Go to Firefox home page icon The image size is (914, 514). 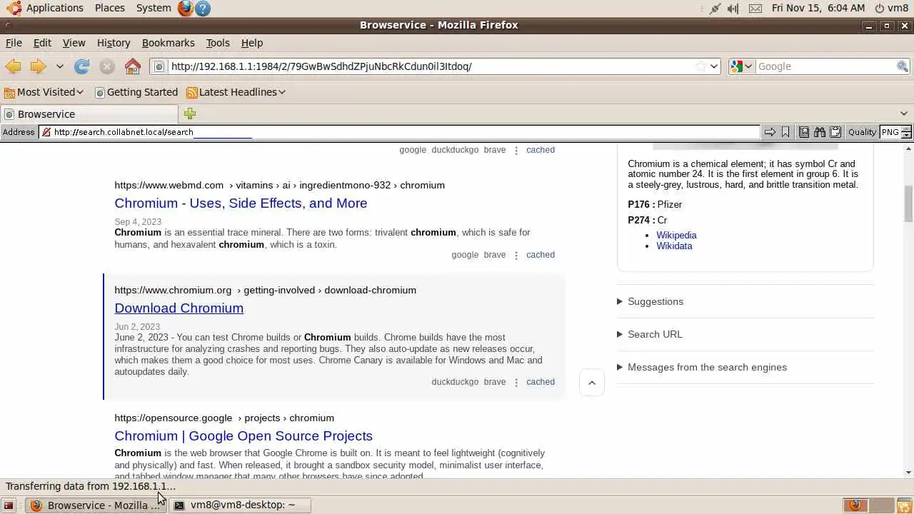[x=133, y=66]
